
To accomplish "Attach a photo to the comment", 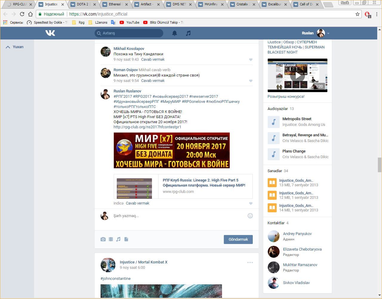I will tap(103, 239).
